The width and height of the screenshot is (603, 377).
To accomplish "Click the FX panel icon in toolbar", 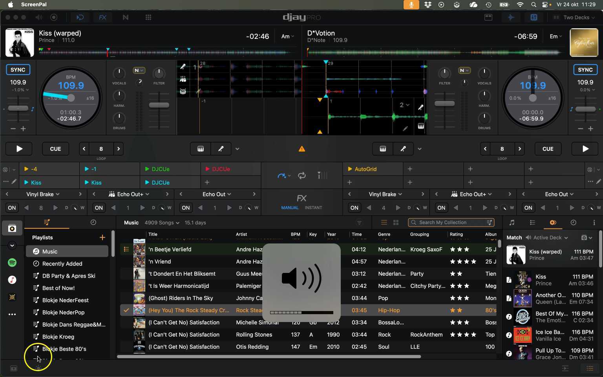I will click(x=102, y=17).
